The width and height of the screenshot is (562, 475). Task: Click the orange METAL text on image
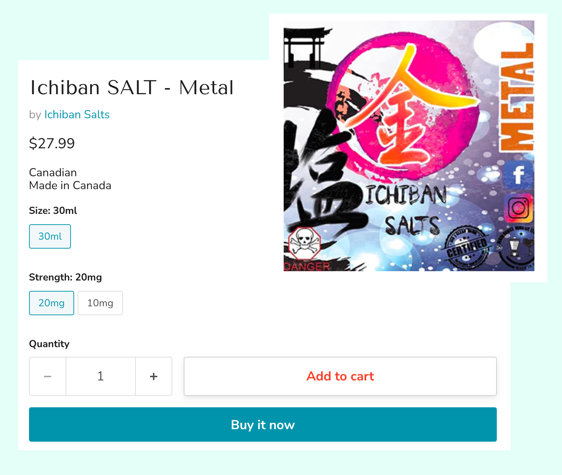(x=517, y=97)
